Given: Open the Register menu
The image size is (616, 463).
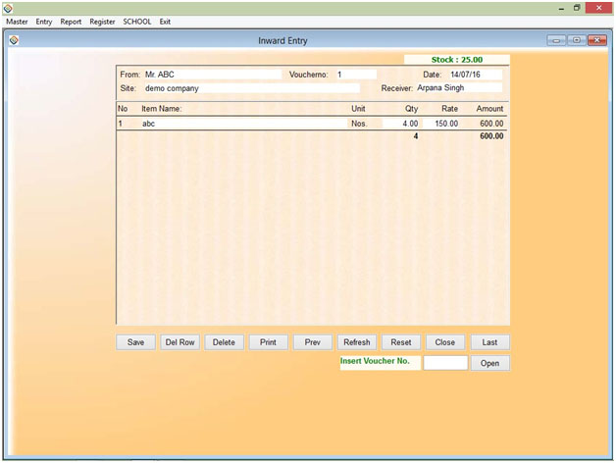Looking at the screenshot, I should pyautogui.click(x=102, y=22).
